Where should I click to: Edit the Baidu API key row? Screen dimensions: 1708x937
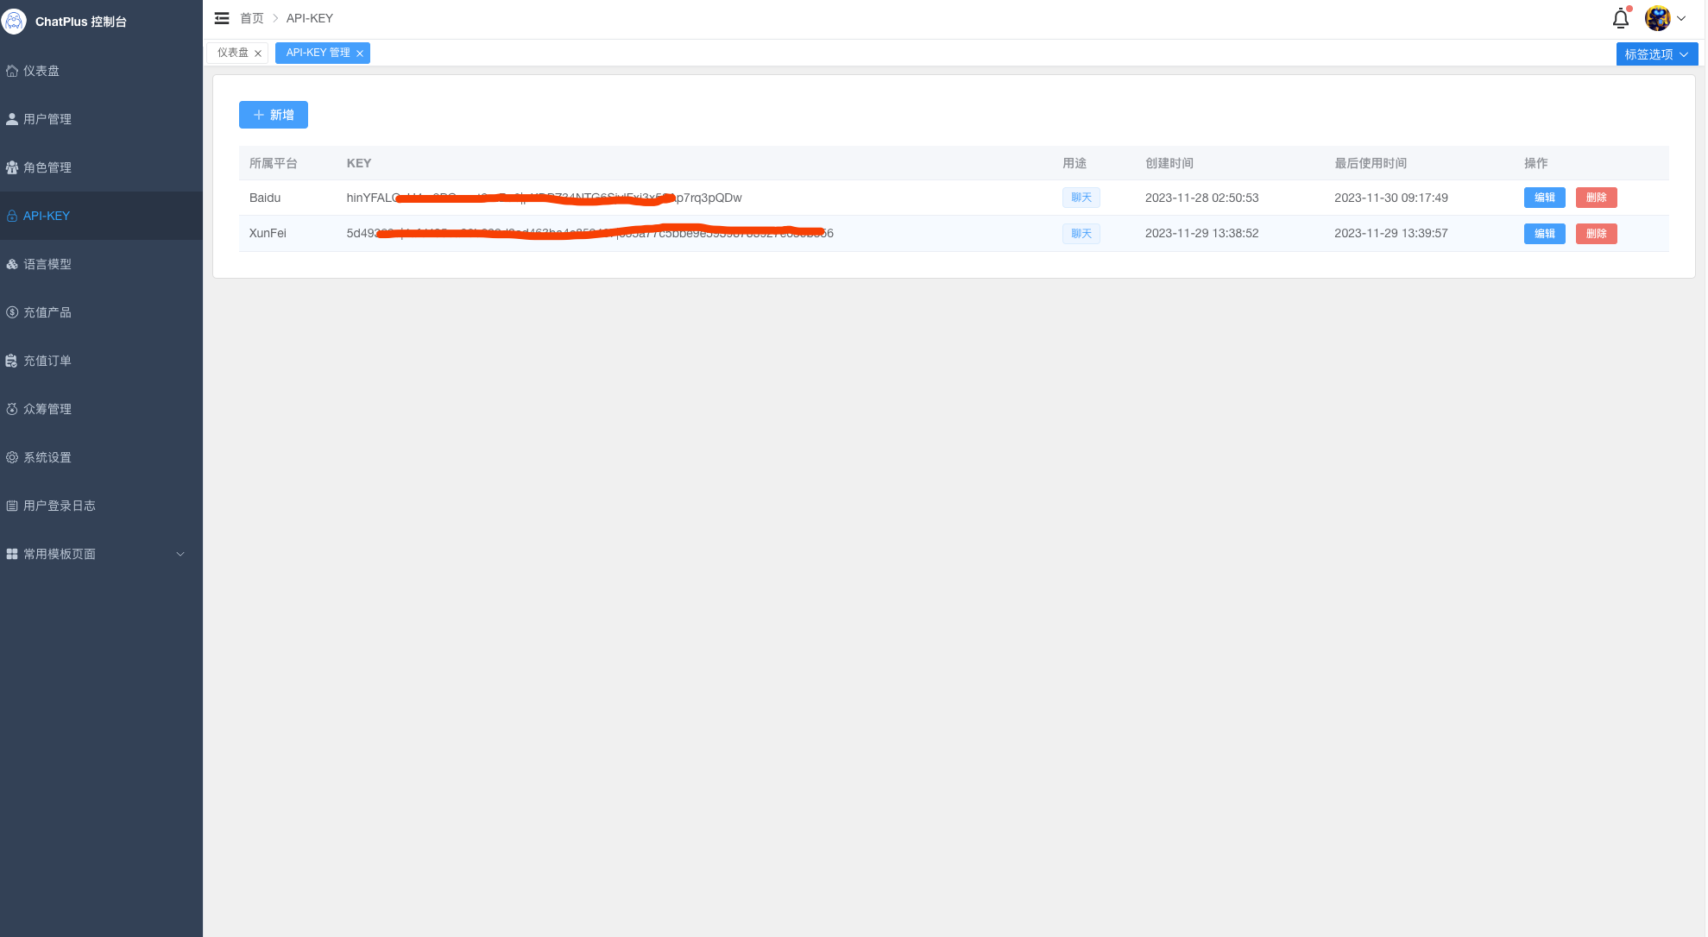1544,198
